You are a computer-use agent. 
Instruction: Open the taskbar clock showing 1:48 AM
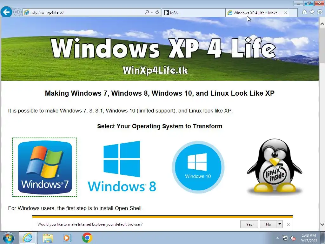[309, 238]
